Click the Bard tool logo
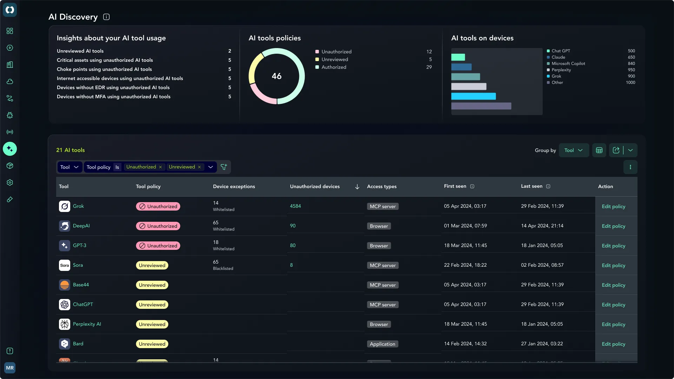 pos(65,344)
